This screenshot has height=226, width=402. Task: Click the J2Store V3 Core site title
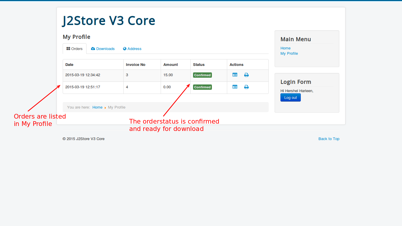(x=109, y=21)
